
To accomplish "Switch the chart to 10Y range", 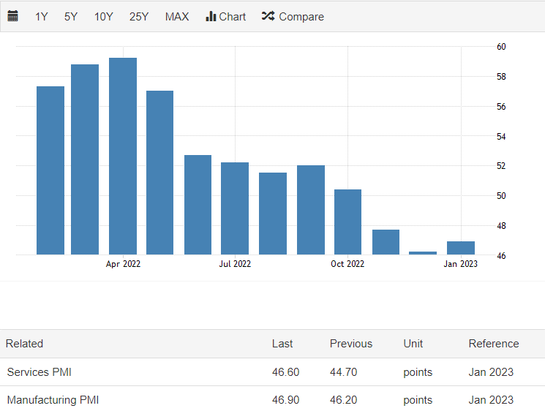I will coord(104,17).
